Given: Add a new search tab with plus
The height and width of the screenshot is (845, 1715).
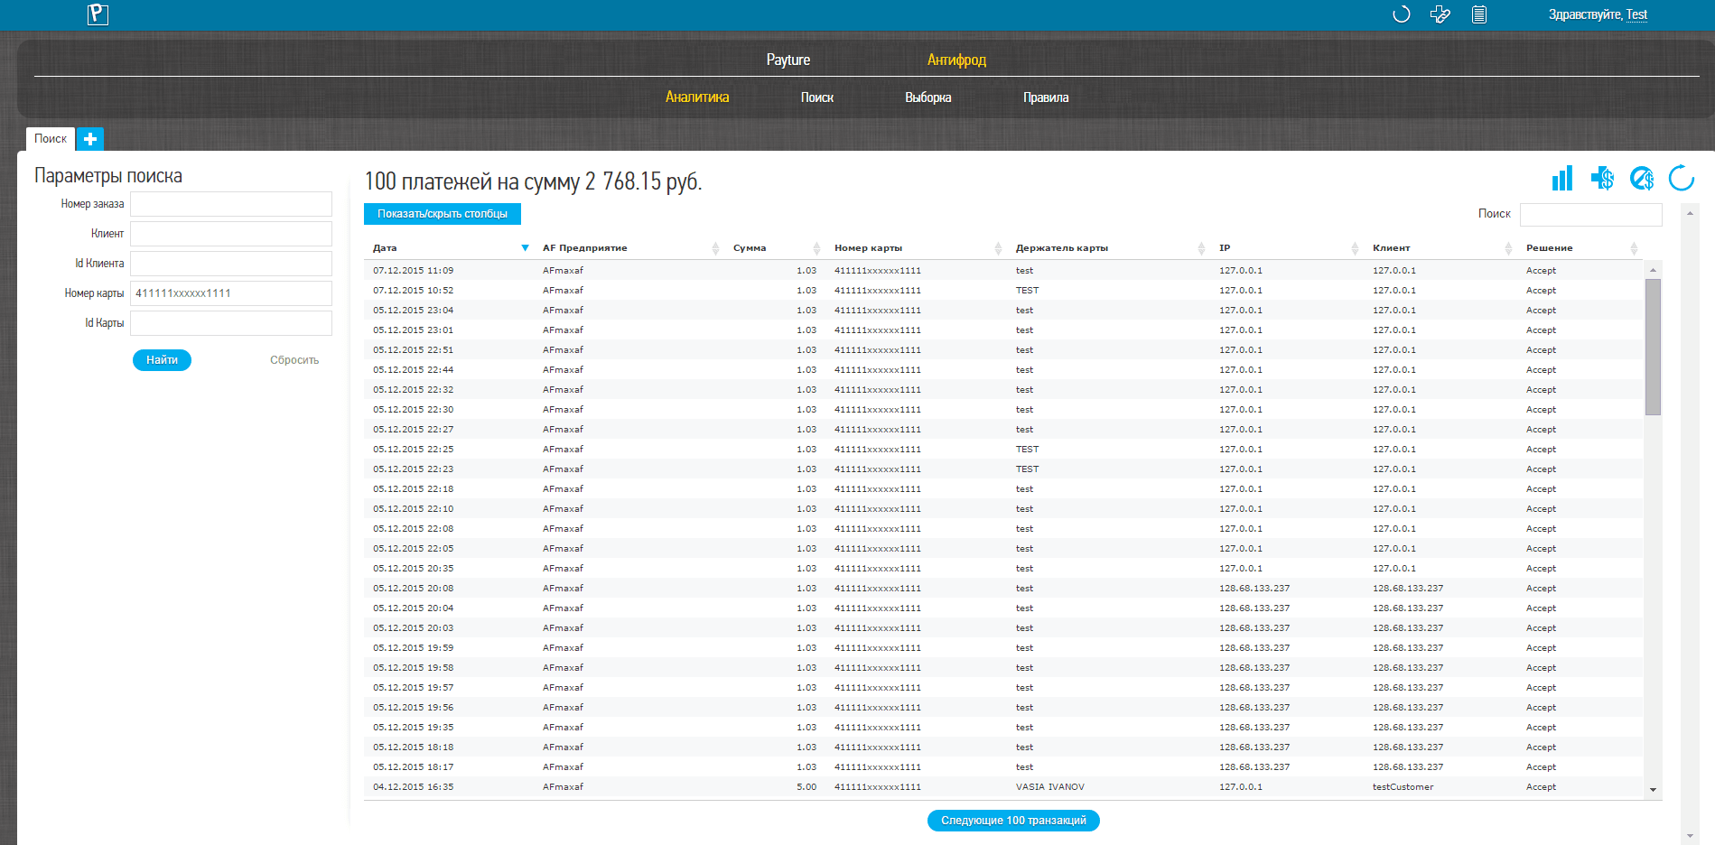Looking at the screenshot, I should (x=90, y=139).
